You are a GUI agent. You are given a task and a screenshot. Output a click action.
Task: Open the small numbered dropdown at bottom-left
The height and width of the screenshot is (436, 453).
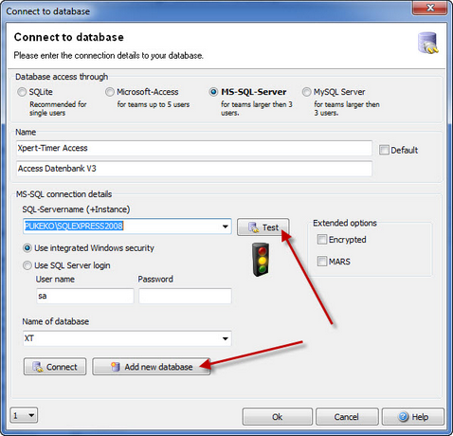coord(24,415)
